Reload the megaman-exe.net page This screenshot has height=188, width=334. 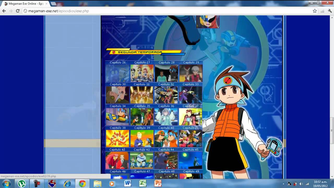tap(18, 11)
